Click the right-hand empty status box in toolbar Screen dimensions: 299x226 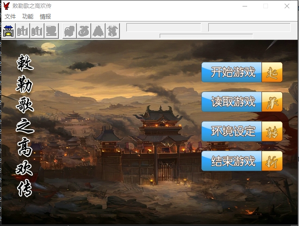click(249, 28)
